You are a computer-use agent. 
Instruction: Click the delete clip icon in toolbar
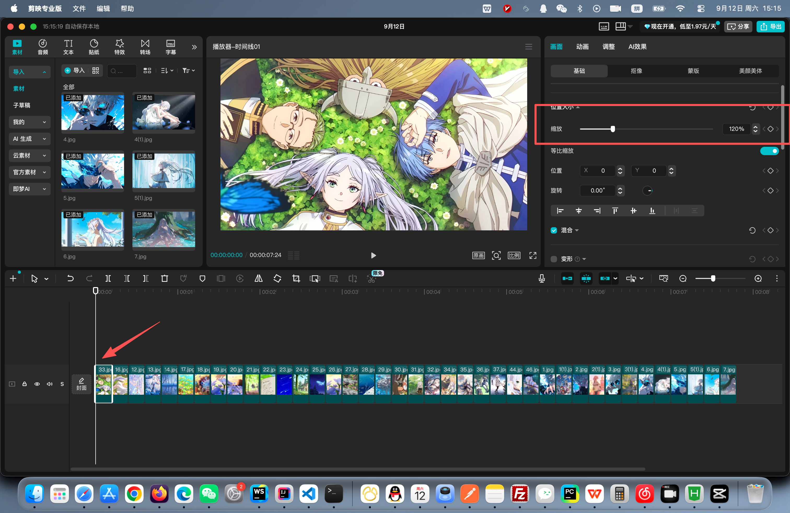click(x=164, y=278)
